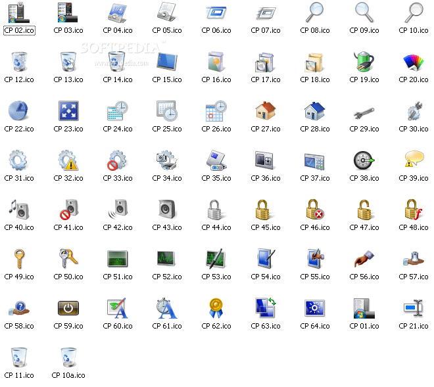
Task: Click the file name CP 17.ico
Action: click(266, 80)
